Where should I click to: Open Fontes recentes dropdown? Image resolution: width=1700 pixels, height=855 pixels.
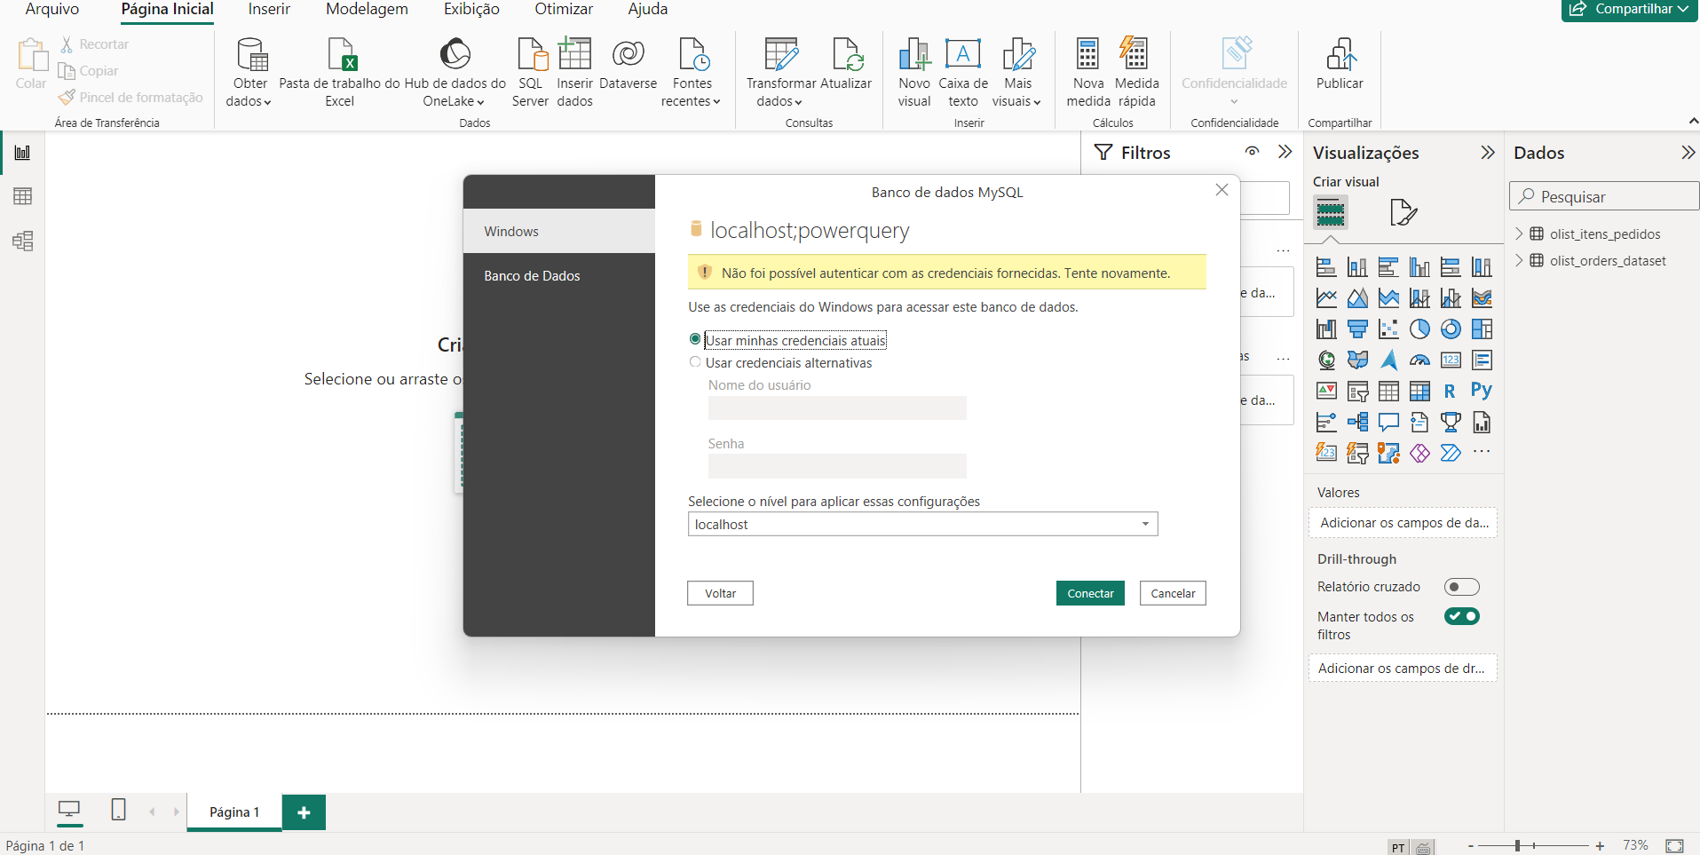[x=692, y=73]
